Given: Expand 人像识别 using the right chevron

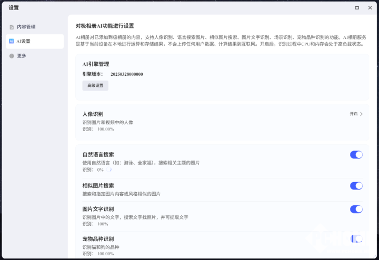Looking at the screenshot, I should coord(362,114).
